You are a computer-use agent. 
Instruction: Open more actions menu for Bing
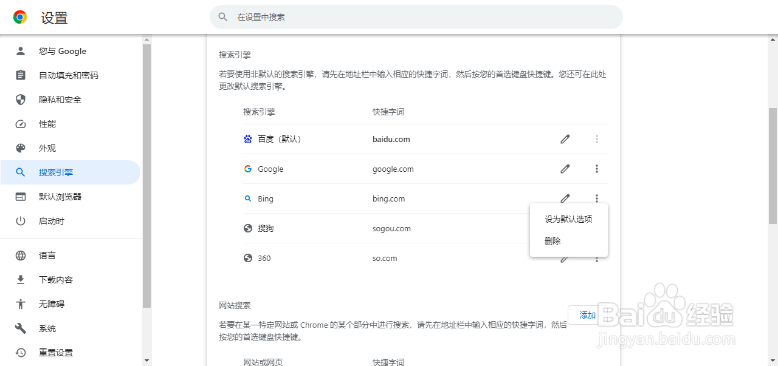(597, 198)
